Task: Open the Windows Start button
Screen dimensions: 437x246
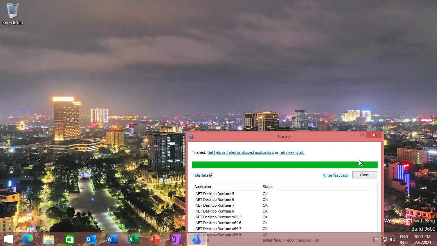Action: [8, 239]
